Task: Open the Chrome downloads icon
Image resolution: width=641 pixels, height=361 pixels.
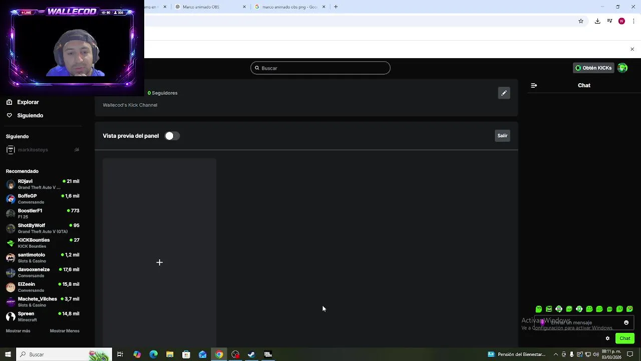Action: (x=597, y=21)
